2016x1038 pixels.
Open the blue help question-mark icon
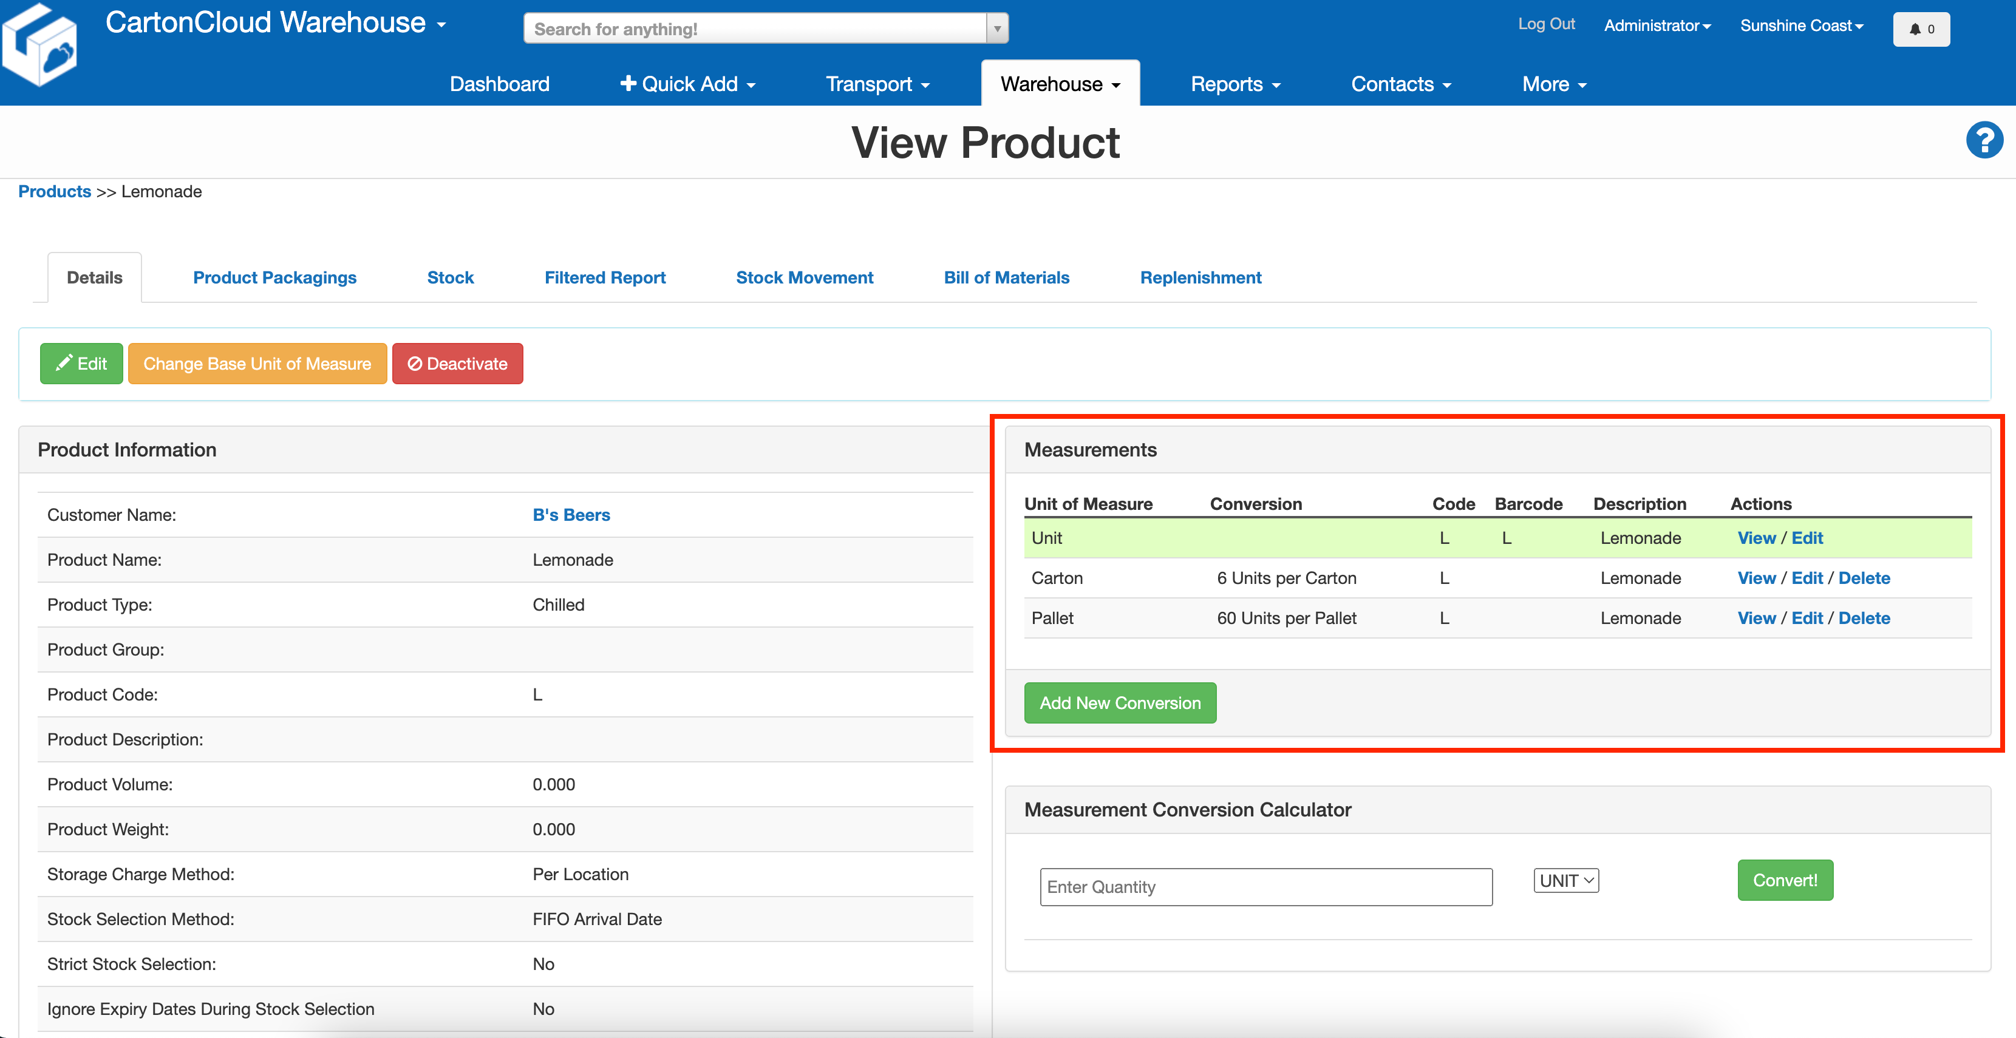pos(1983,141)
